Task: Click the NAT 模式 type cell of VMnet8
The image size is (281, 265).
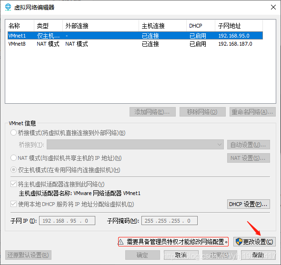Action: point(48,44)
